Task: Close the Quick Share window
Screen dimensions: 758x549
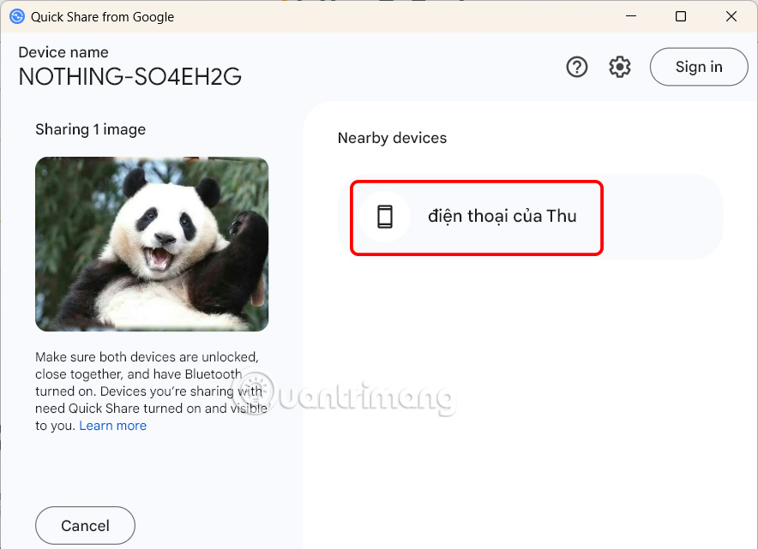Action: pyautogui.click(x=731, y=16)
